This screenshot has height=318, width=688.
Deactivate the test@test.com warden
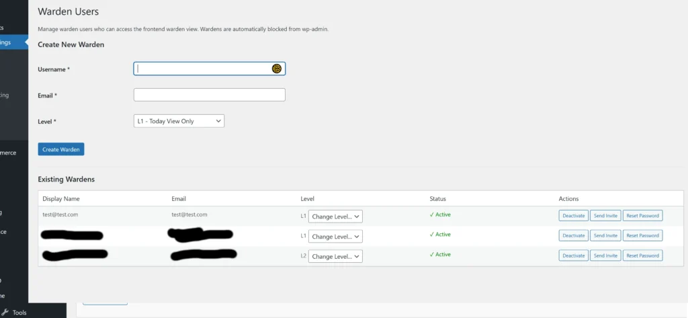click(574, 216)
